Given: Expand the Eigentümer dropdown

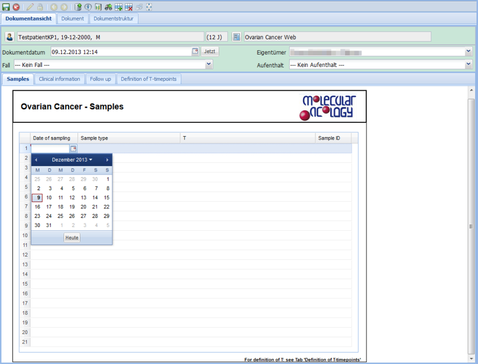Looking at the screenshot, I should [x=468, y=51].
